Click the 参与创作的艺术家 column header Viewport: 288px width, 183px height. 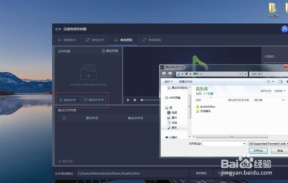239,100
